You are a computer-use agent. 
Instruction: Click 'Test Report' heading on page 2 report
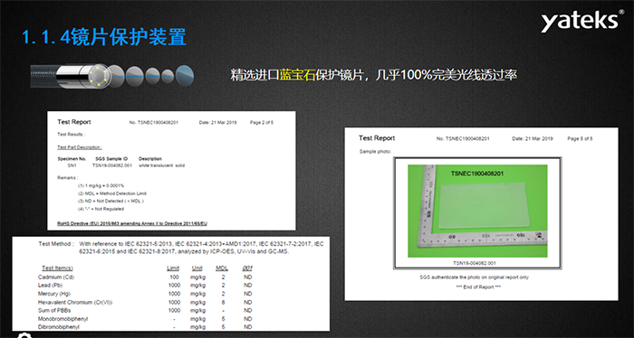coord(74,122)
